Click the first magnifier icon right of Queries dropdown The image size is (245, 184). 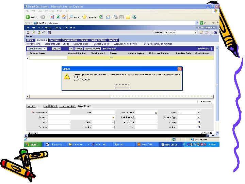(201, 33)
